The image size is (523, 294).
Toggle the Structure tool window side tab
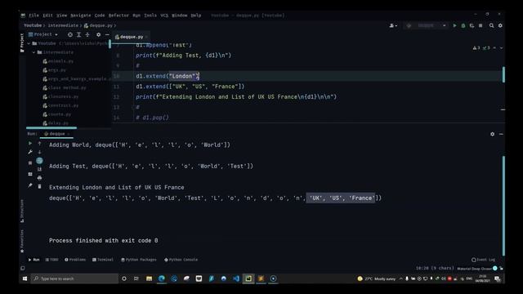pyautogui.click(x=22, y=211)
